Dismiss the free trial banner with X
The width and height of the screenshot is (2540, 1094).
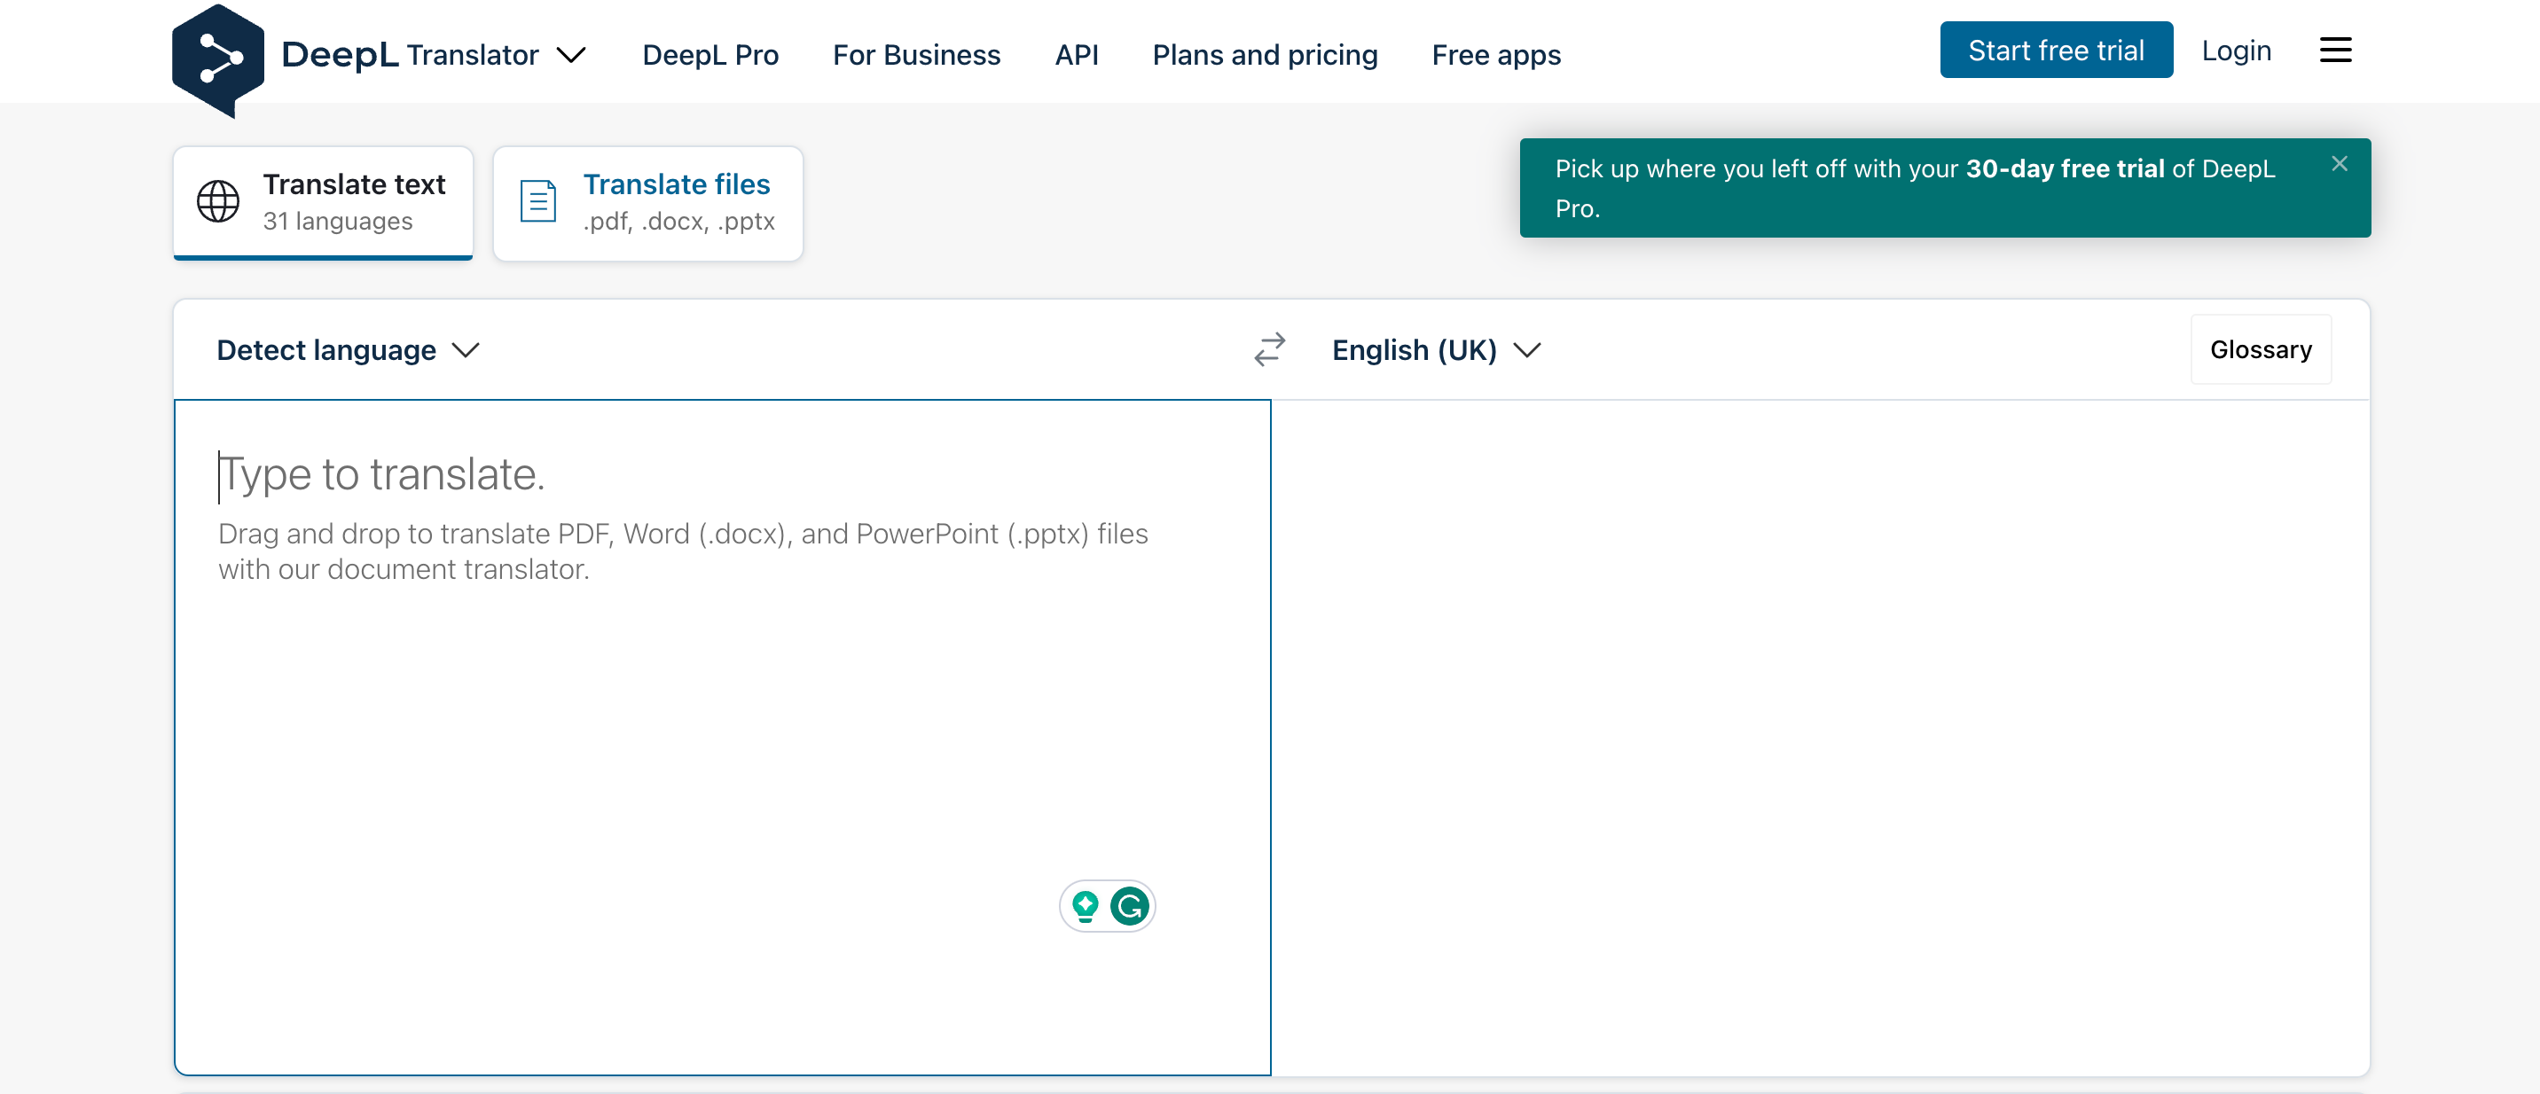[2339, 164]
